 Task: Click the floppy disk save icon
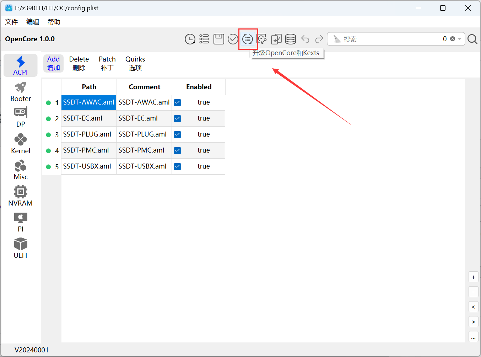[x=218, y=39]
